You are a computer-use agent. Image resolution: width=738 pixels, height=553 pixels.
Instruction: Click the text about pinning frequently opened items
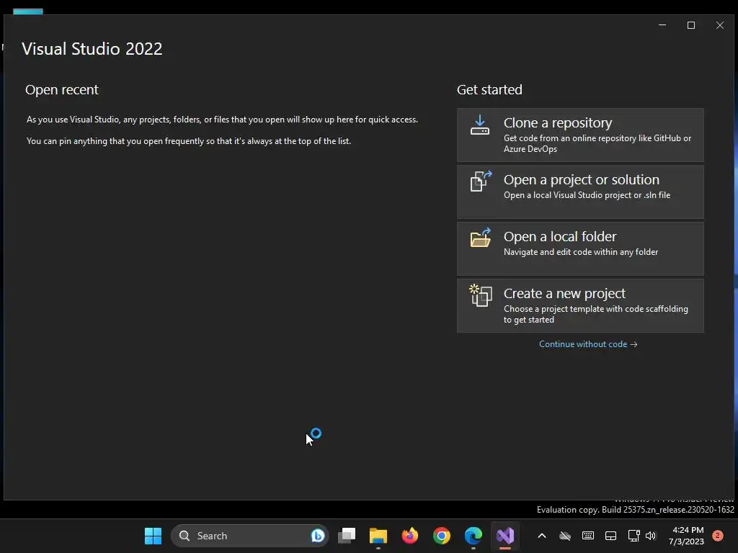(189, 141)
